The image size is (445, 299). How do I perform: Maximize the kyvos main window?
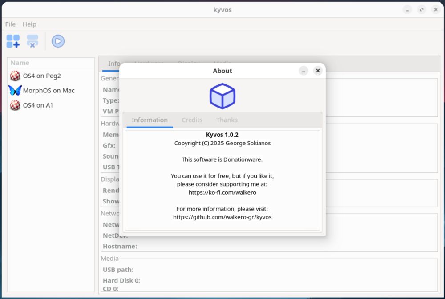coord(421,10)
